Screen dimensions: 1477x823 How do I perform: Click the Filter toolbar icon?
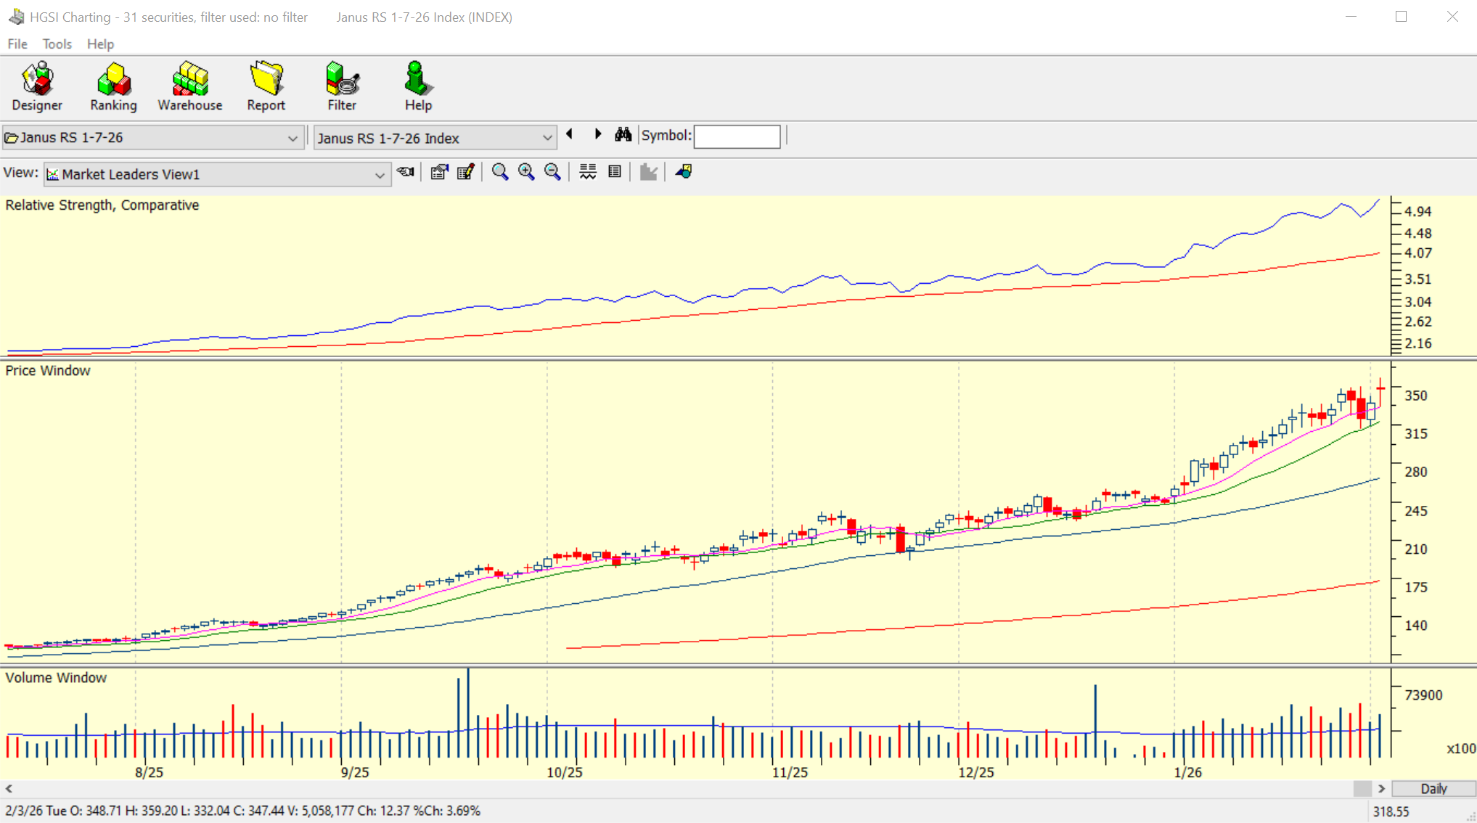(x=342, y=86)
